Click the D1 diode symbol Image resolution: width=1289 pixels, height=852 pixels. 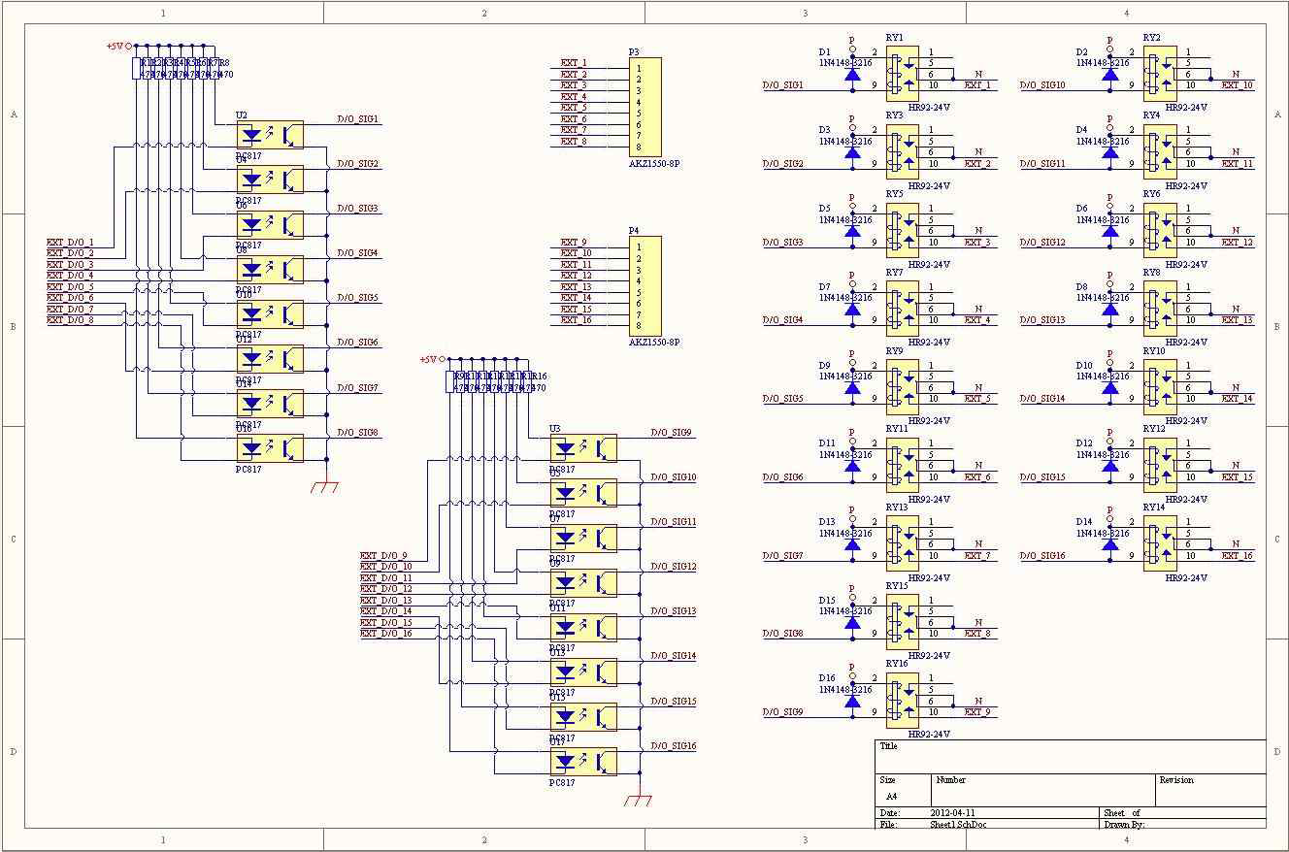852,73
